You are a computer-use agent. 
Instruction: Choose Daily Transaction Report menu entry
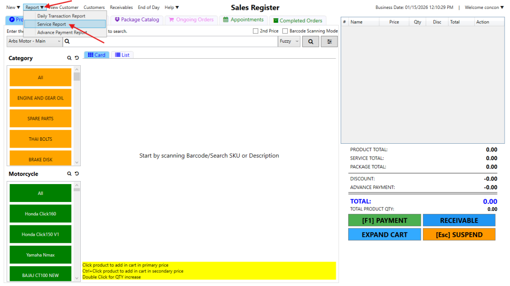point(61,16)
